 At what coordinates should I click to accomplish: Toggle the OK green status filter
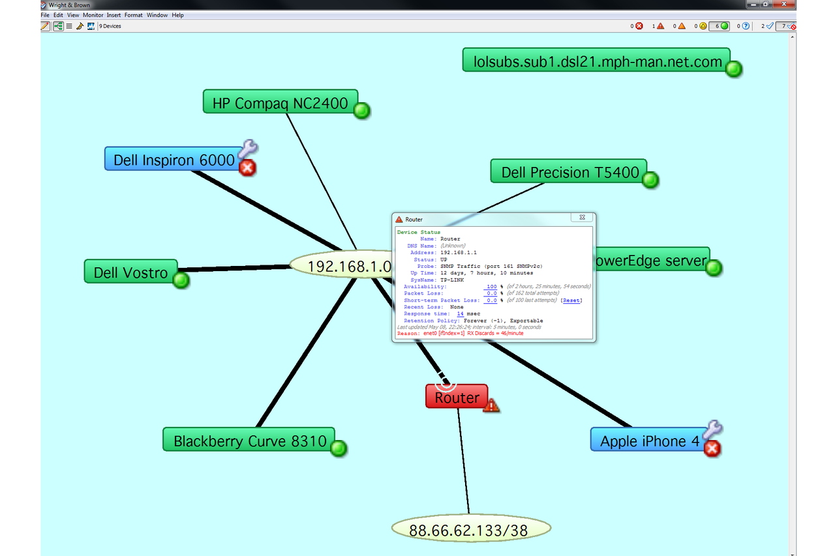click(x=721, y=26)
